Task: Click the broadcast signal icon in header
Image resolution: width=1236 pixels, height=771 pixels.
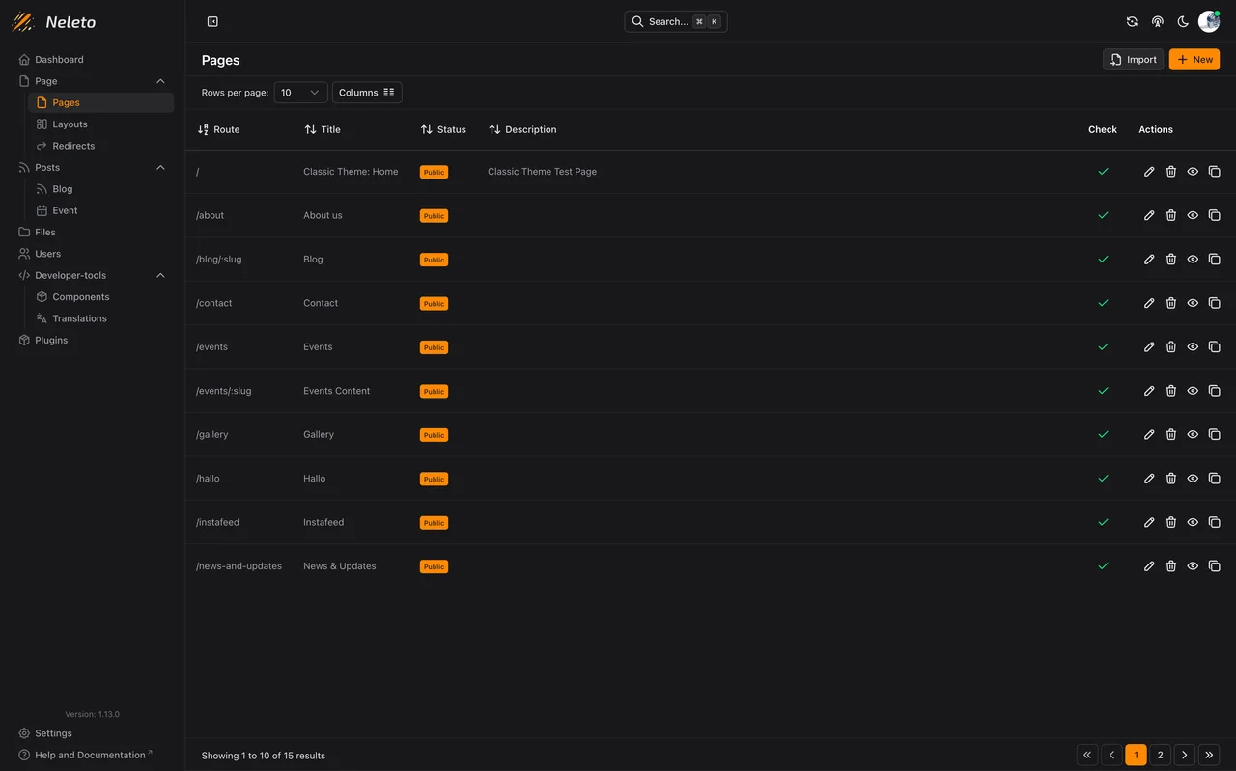Action: (1157, 21)
